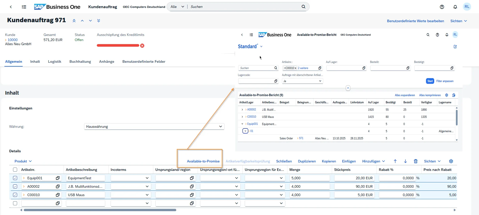Click the horizontal scrollbar below the table

[100, 210]
